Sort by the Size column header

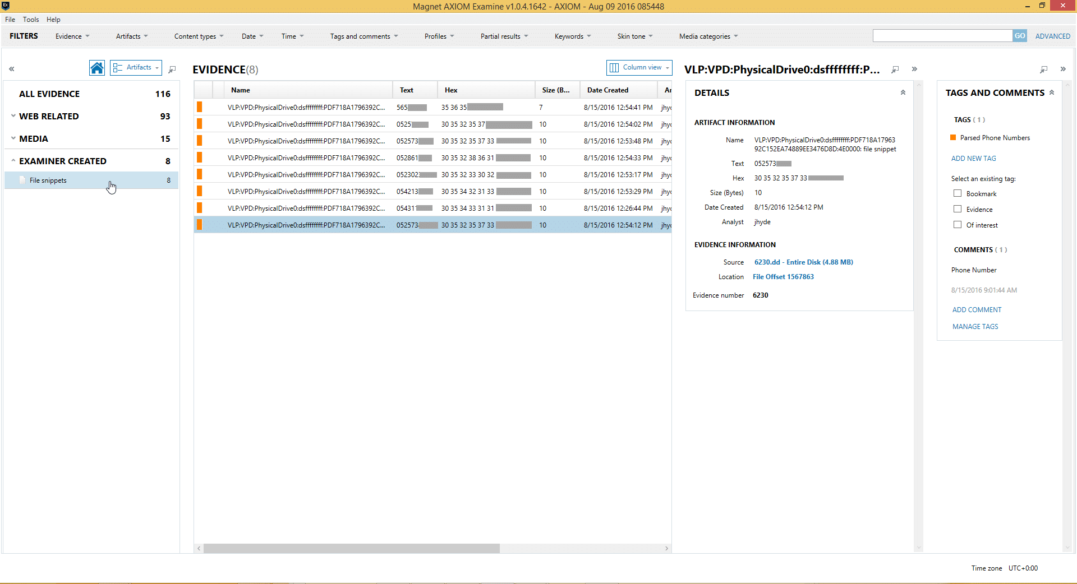pos(558,90)
